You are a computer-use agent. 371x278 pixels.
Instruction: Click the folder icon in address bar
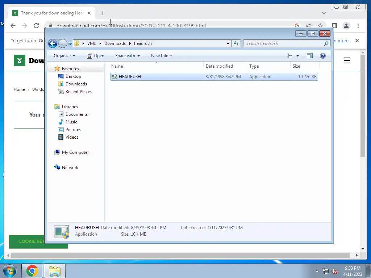(x=76, y=43)
